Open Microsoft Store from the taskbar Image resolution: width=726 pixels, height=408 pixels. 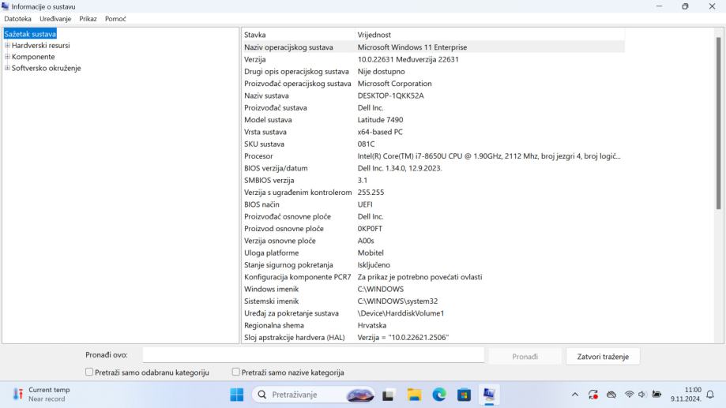click(464, 395)
